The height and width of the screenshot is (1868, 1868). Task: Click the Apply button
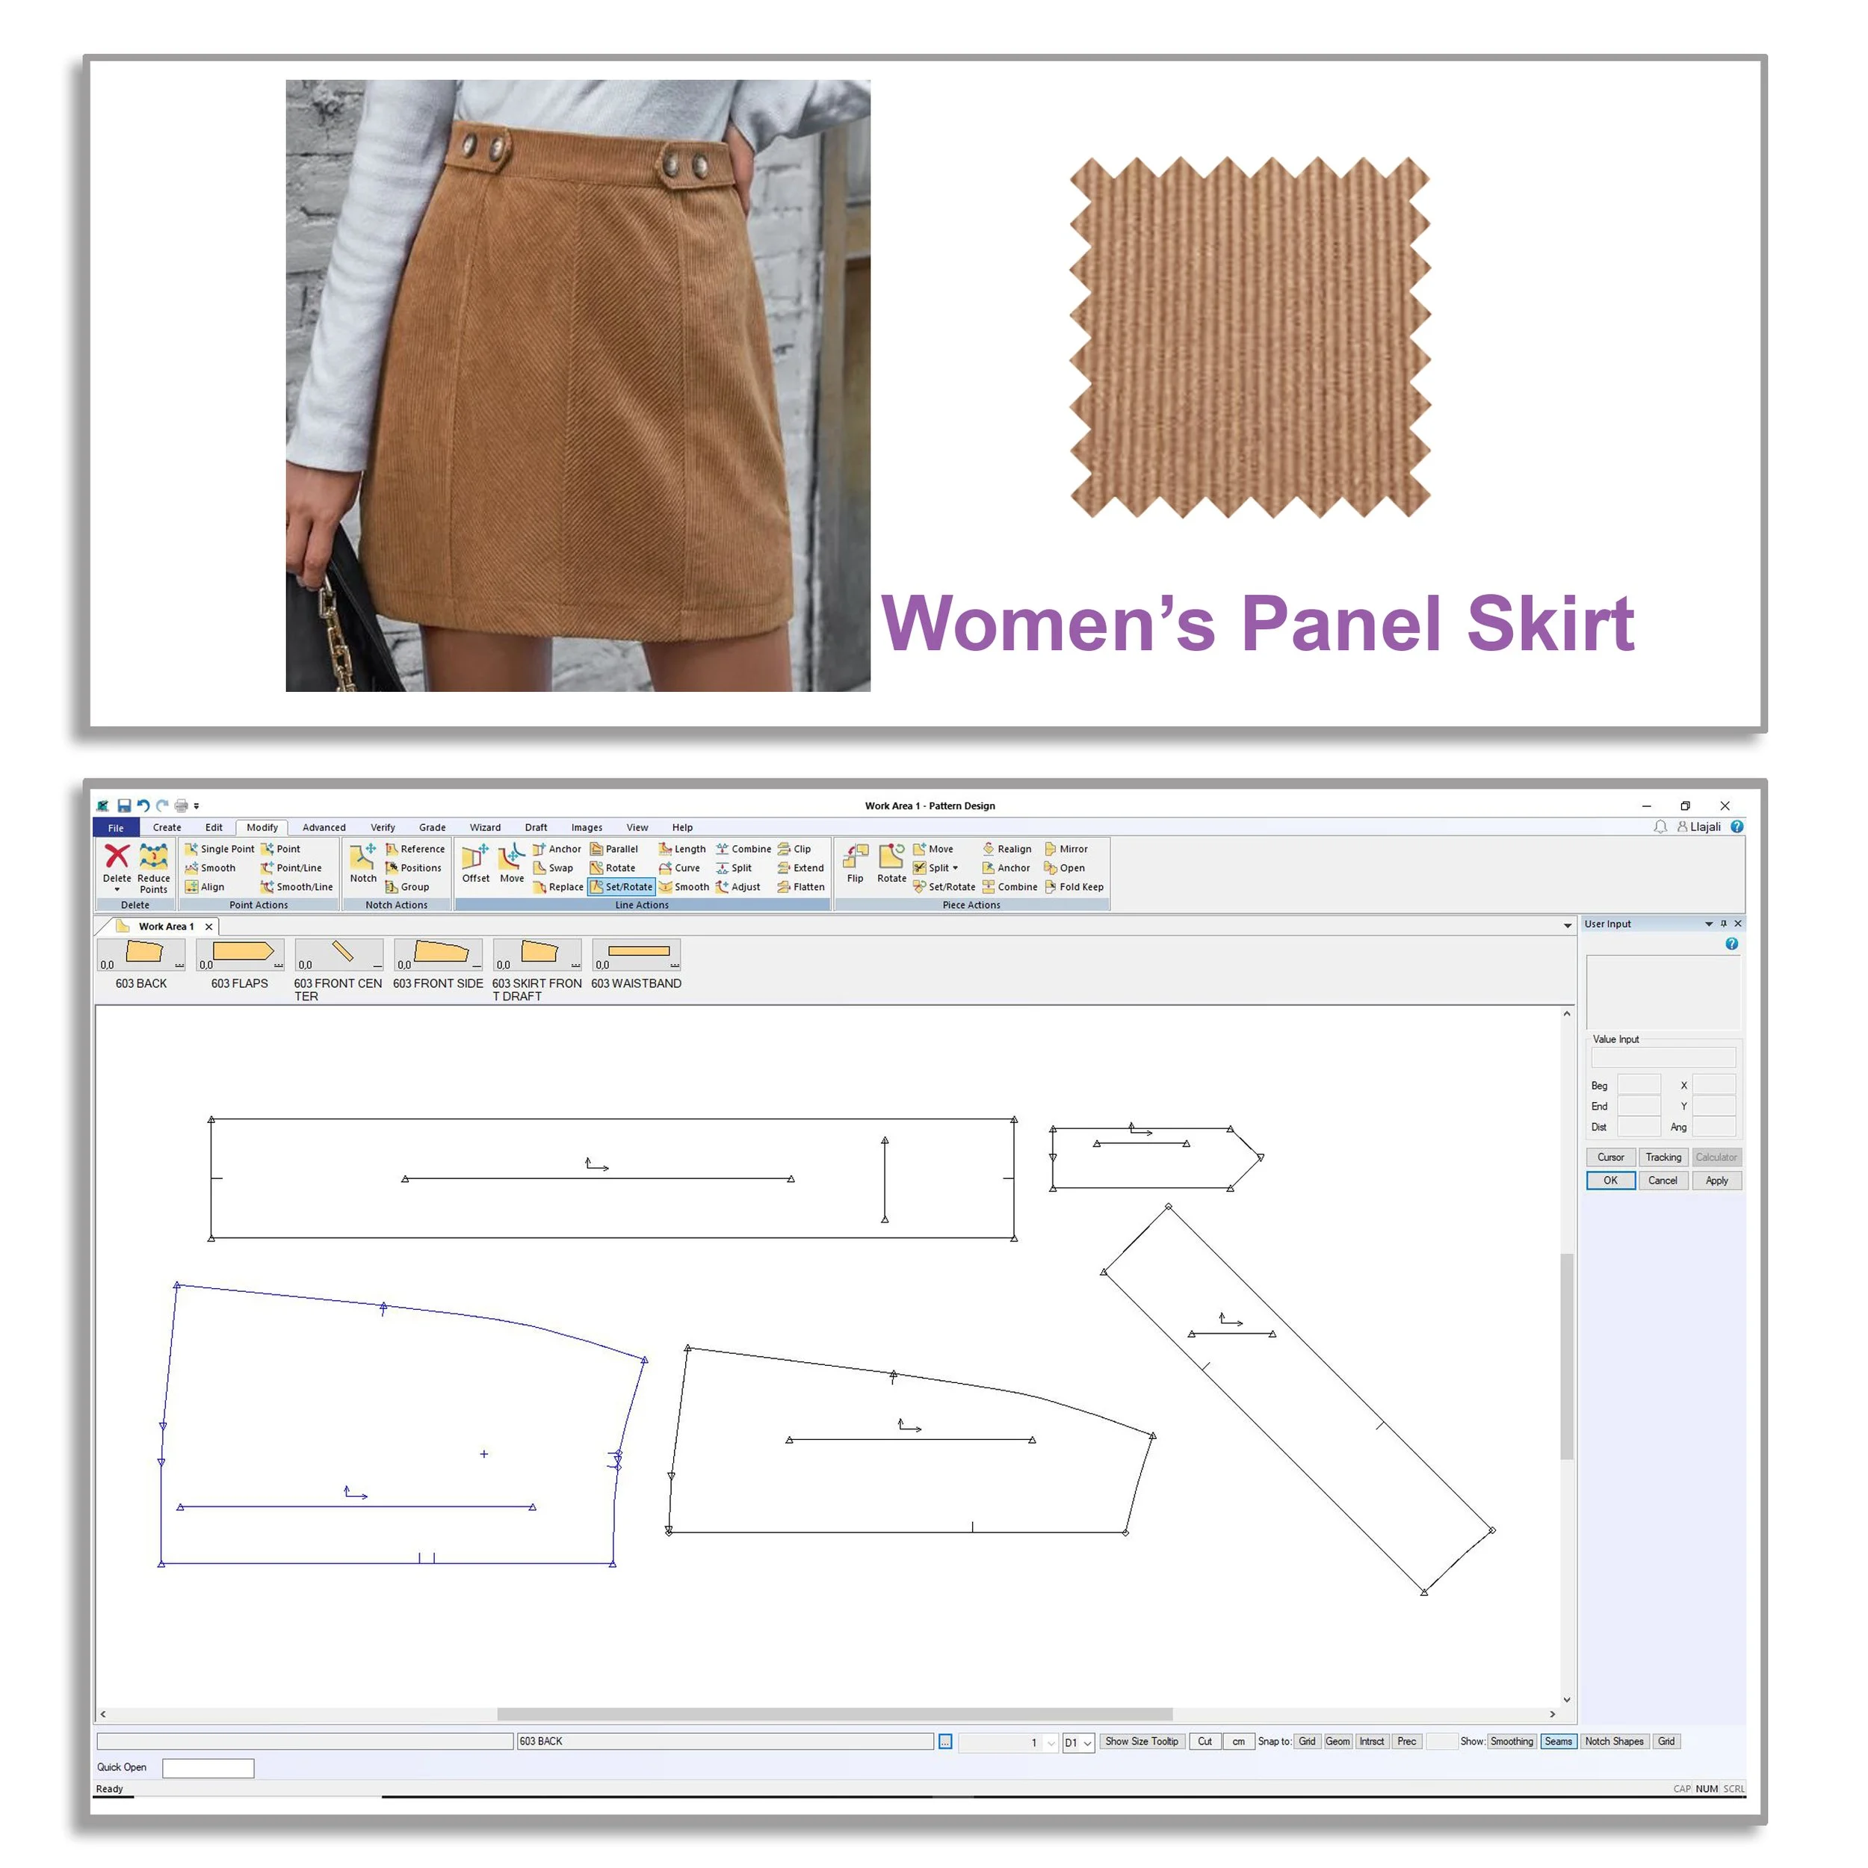click(1717, 1181)
